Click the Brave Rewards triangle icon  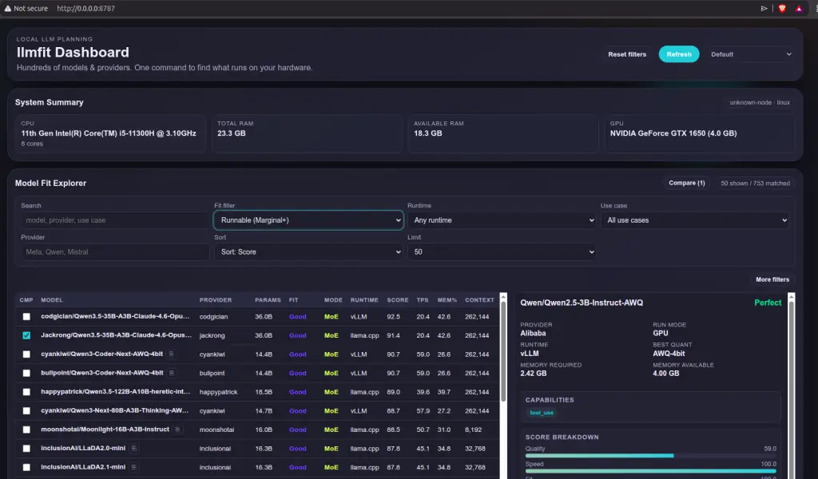click(799, 8)
